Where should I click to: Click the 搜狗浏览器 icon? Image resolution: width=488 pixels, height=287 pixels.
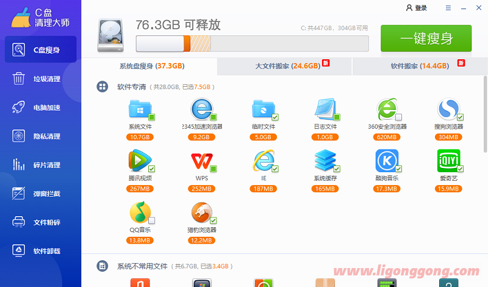(448, 109)
